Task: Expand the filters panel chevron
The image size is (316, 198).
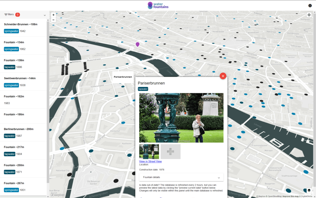Action: [45, 15]
